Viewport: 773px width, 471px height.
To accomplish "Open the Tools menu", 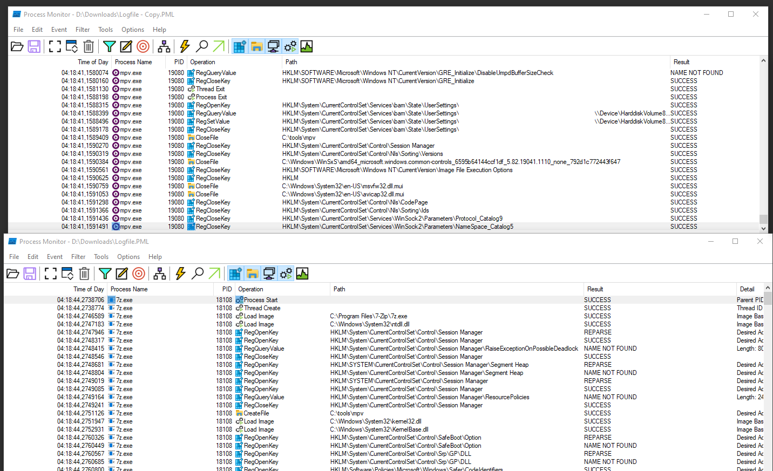I will [x=105, y=30].
